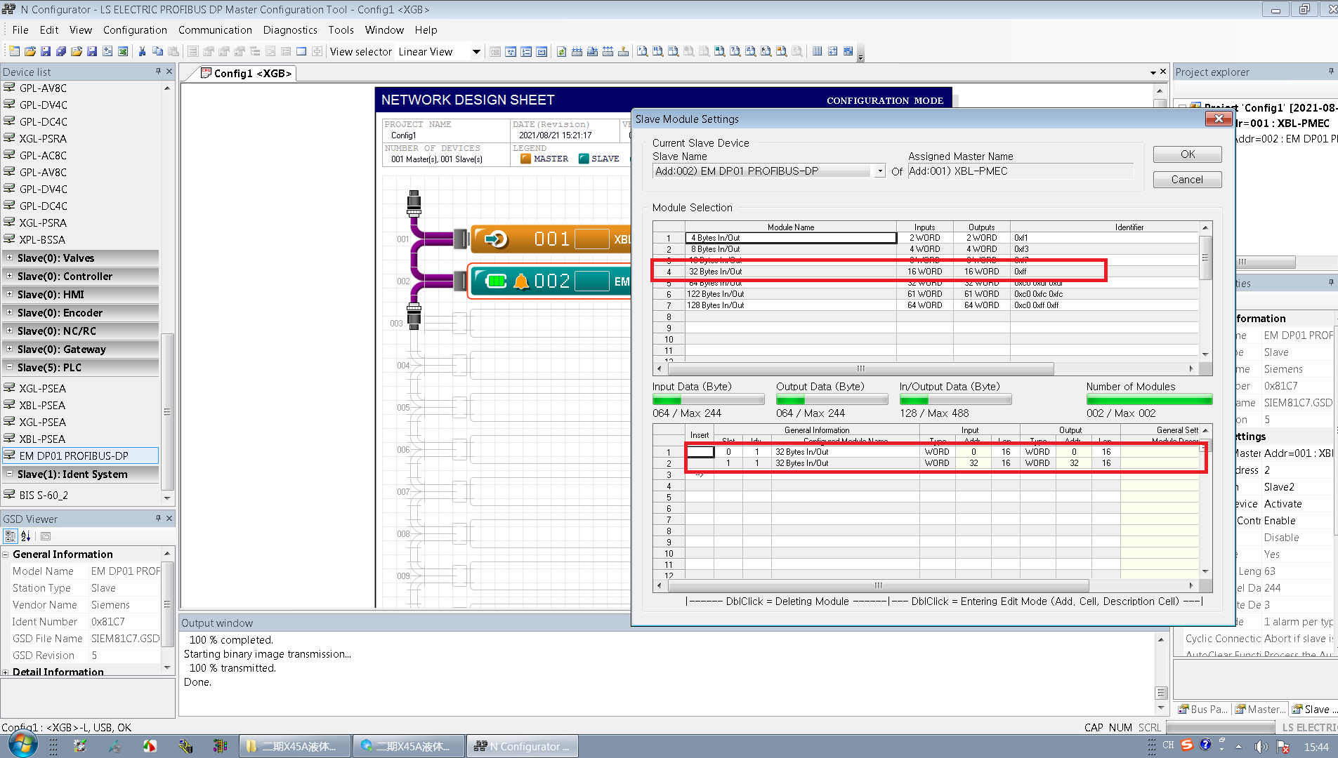Open the Slave Name dropdown
The height and width of the screenshot is (758, 1338).
click(879, 171)
